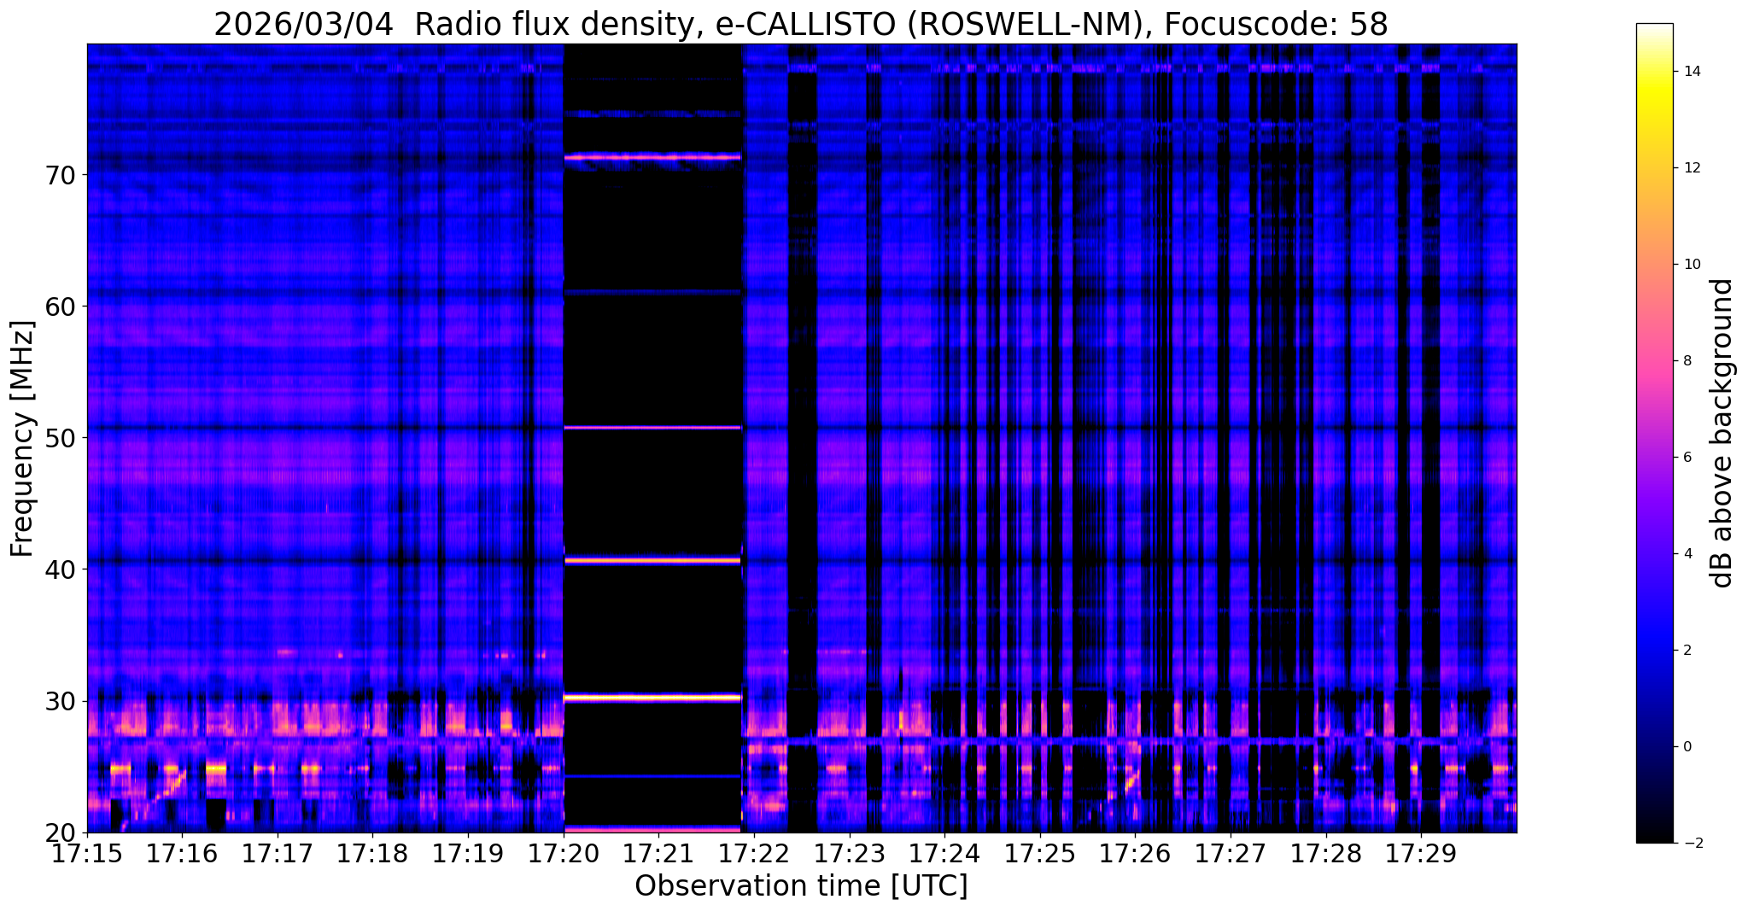Click the 50 MHz frequency tick label
Image resolution: width=1748 pixels, height=911 pixels.
61,438
